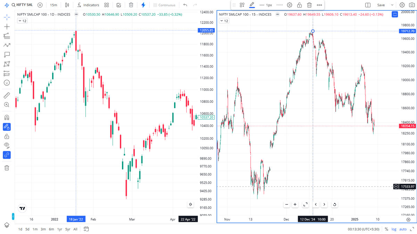Select the zoom in tool
Viewport: 417px width, 234px height.
point(7,104)
